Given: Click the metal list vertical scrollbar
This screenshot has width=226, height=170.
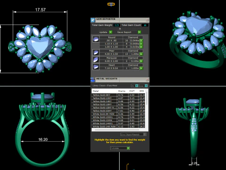Looking at the screenshot, I should (147, 98).
